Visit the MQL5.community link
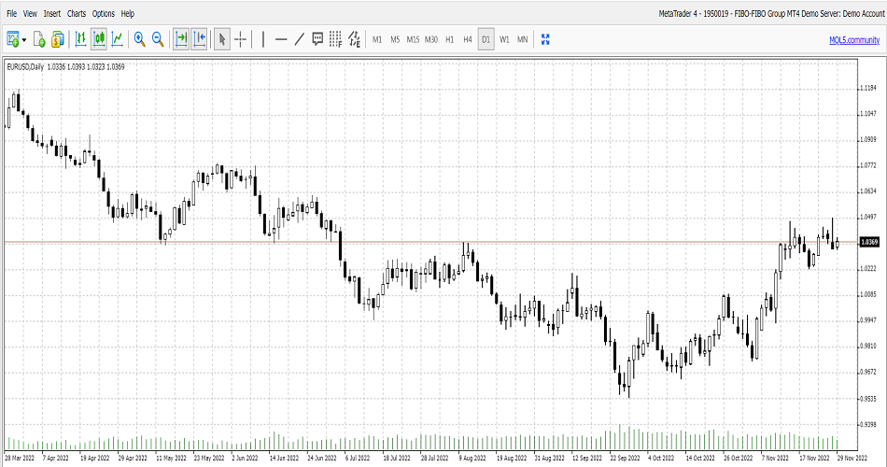This screenshot has height=467, width=887. (x=853, y=39)
